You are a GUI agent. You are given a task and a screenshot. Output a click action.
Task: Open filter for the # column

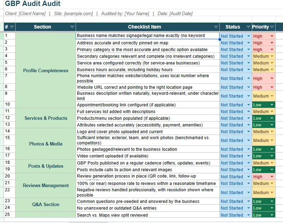click(x=12, y=27)
